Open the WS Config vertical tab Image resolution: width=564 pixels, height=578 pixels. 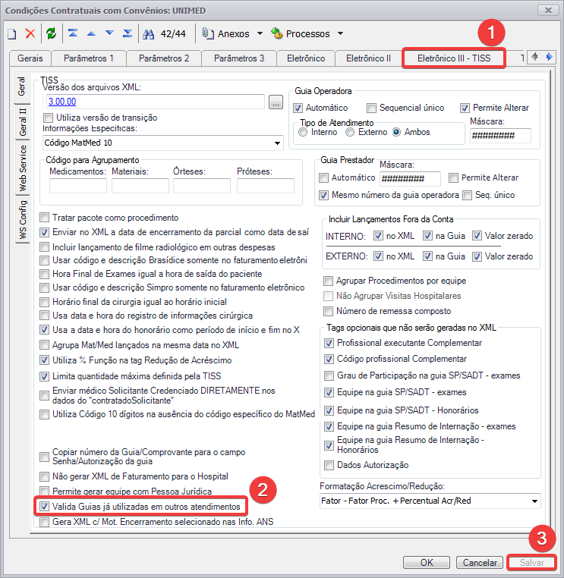(23, 219)
